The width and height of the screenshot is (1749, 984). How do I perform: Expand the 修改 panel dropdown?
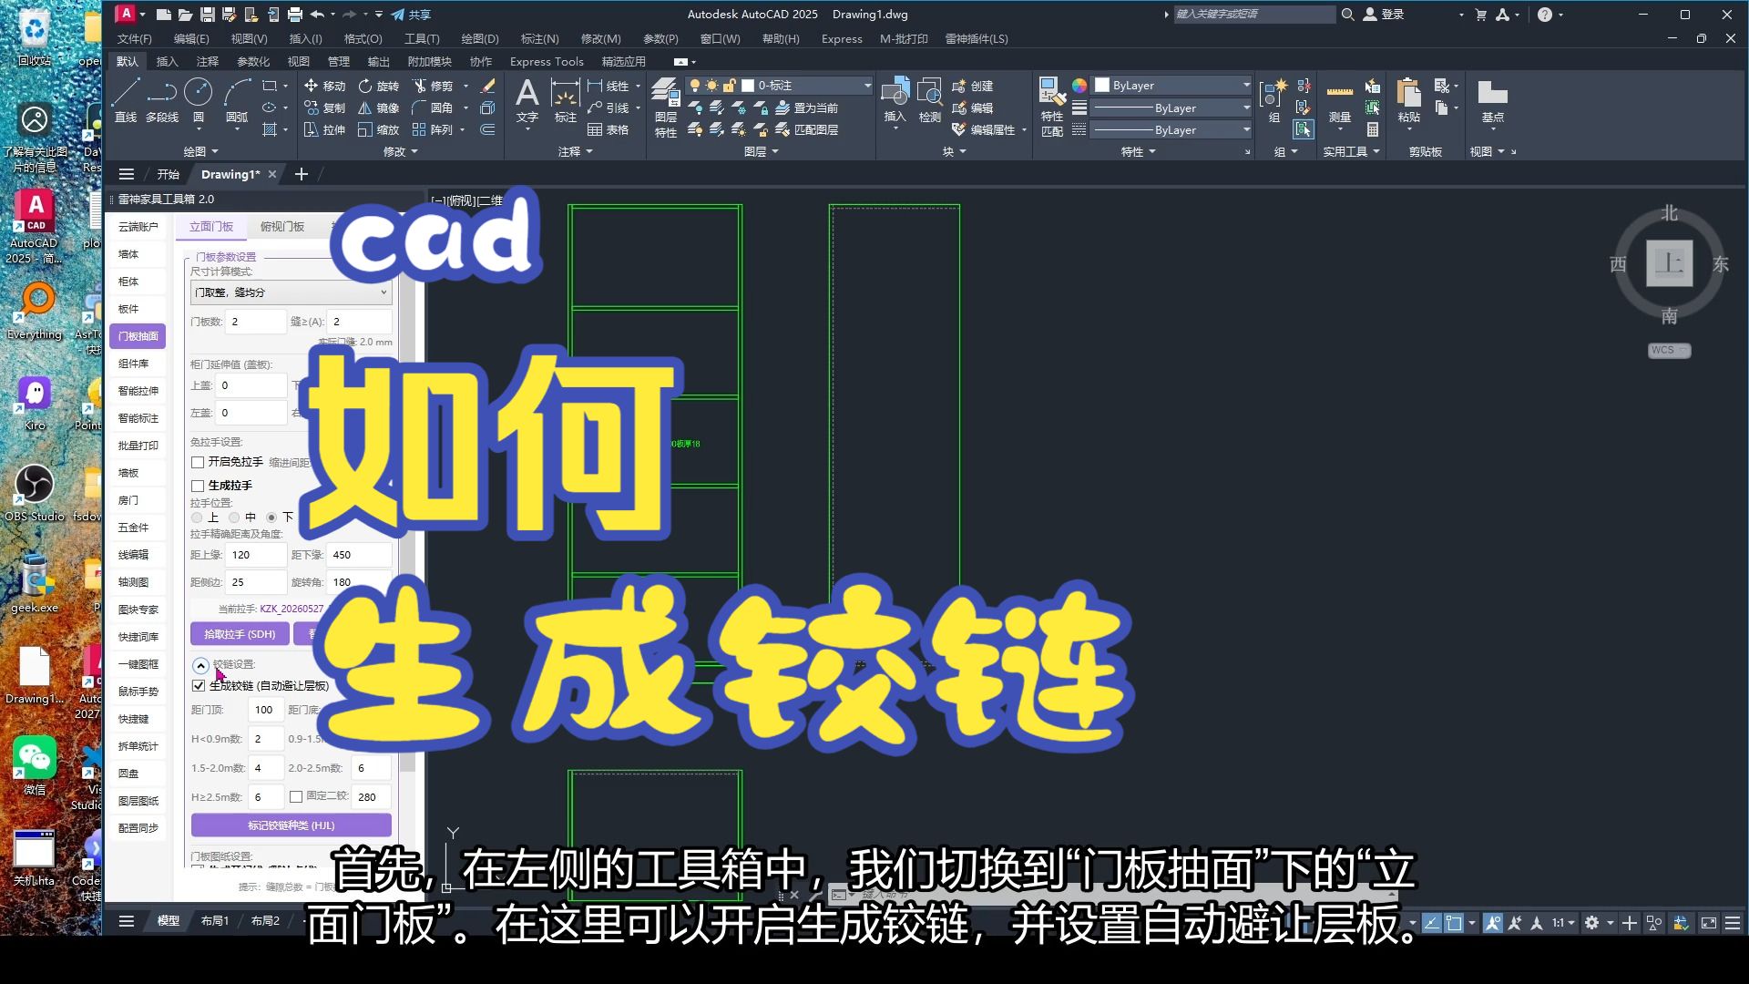tap(401, 151)
